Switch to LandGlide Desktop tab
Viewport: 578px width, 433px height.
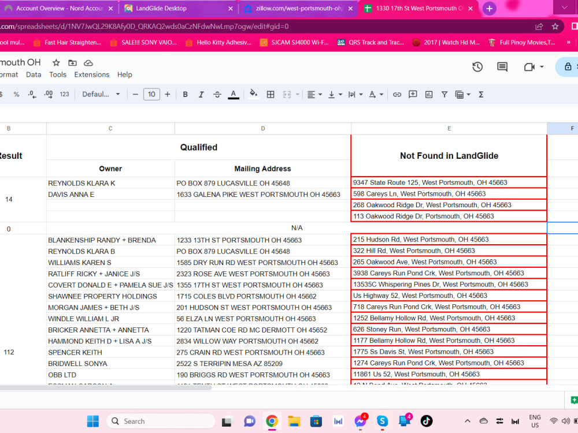tap(179, 9)
